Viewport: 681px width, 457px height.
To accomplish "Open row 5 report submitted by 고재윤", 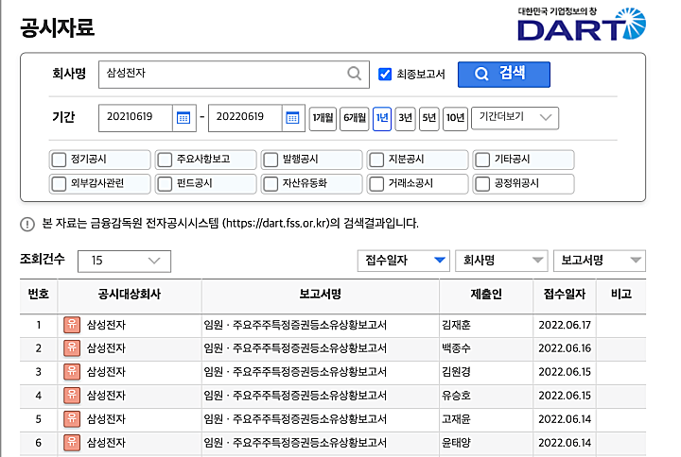I will [295, 419].
